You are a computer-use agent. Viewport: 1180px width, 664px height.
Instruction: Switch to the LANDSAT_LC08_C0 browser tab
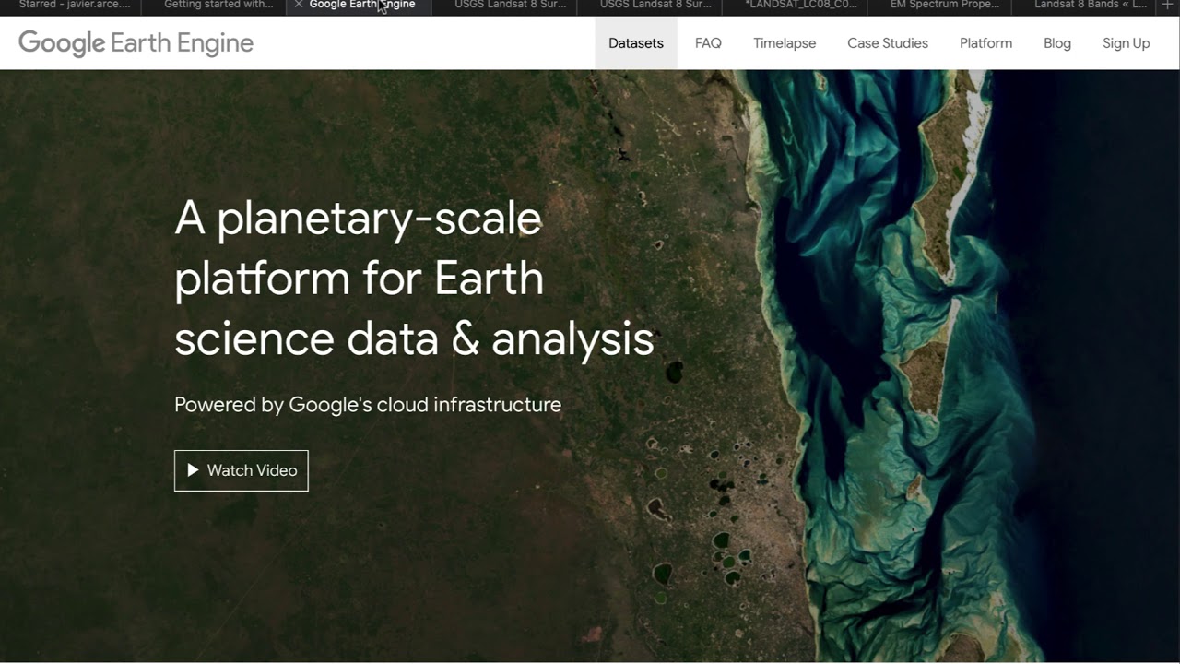point(796,6)
